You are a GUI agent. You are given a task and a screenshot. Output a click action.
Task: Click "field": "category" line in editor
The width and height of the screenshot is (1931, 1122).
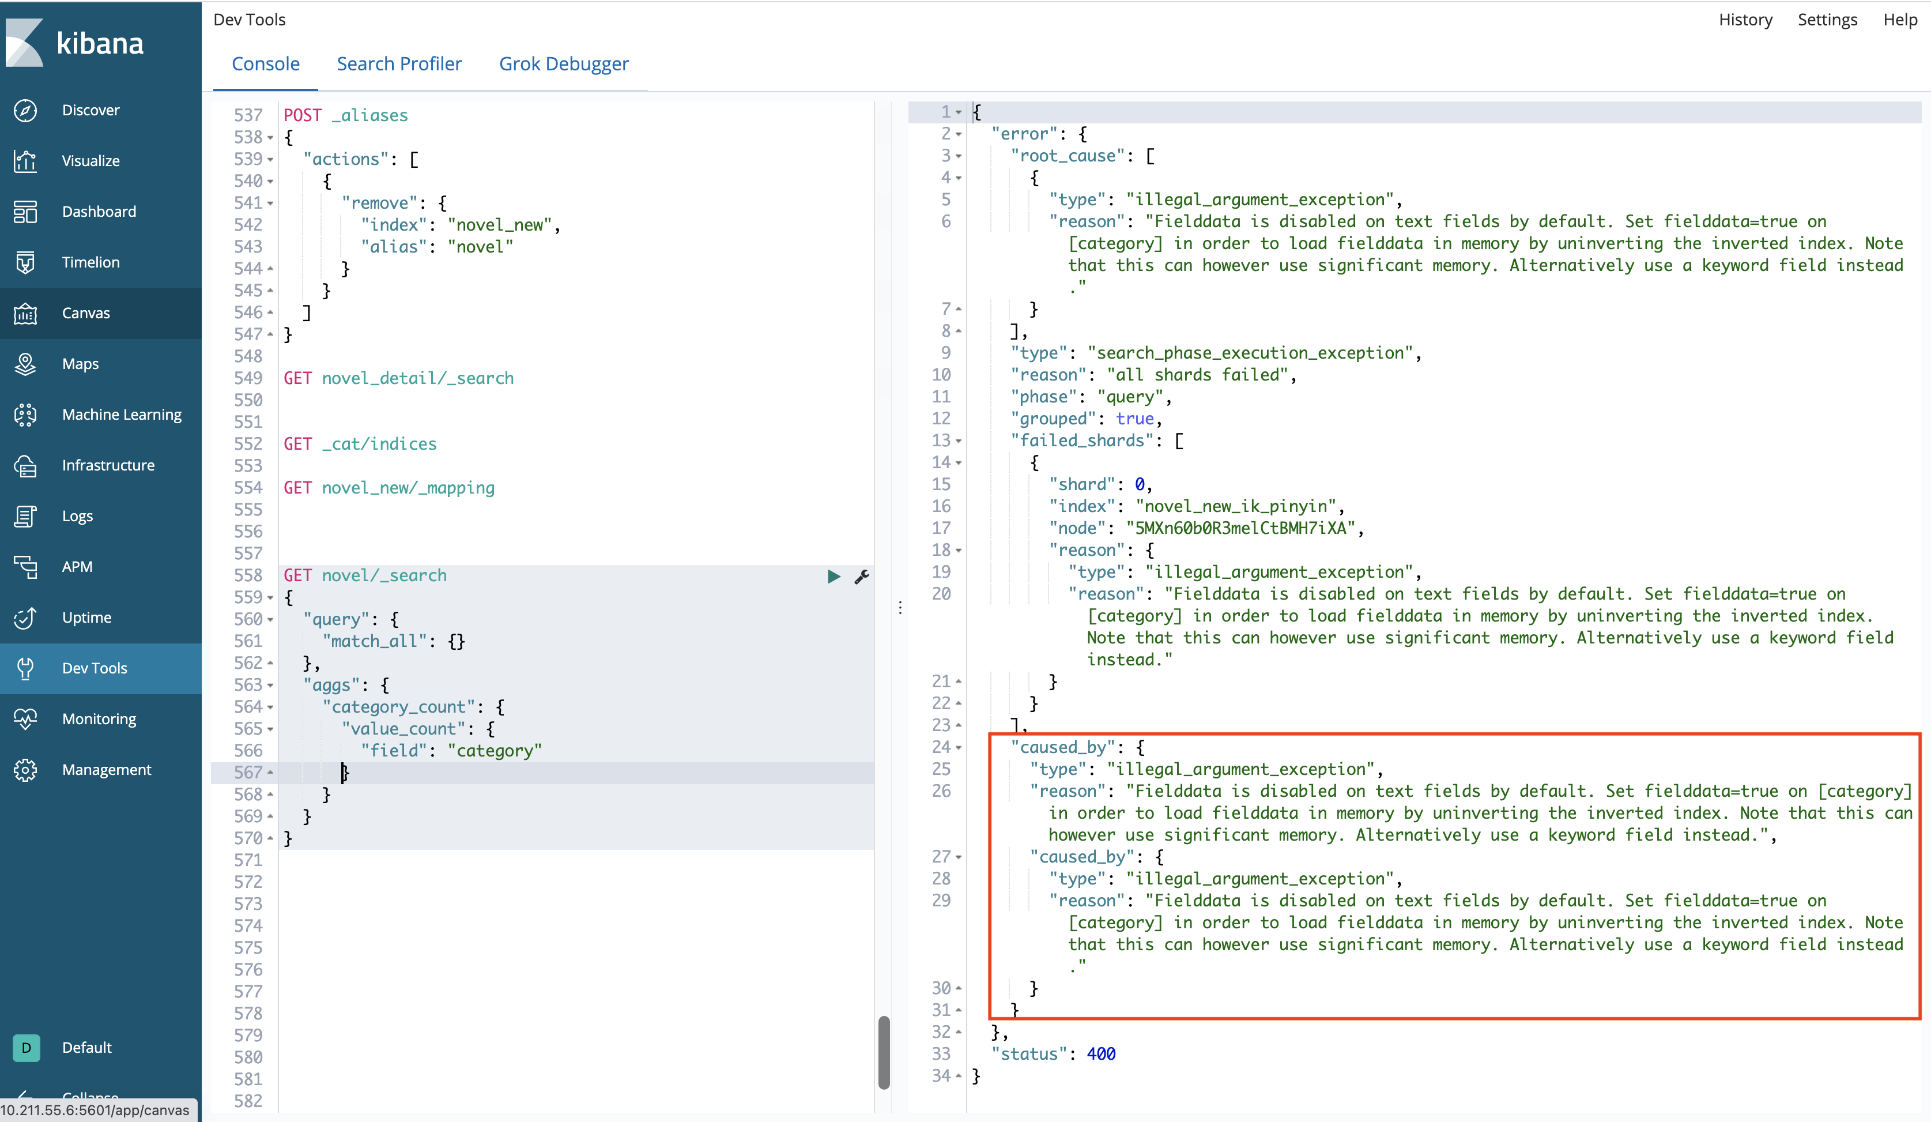[451, 751]
